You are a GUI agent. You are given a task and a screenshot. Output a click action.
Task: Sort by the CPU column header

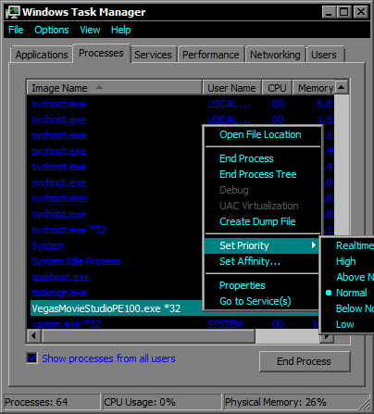coord(277,88)
